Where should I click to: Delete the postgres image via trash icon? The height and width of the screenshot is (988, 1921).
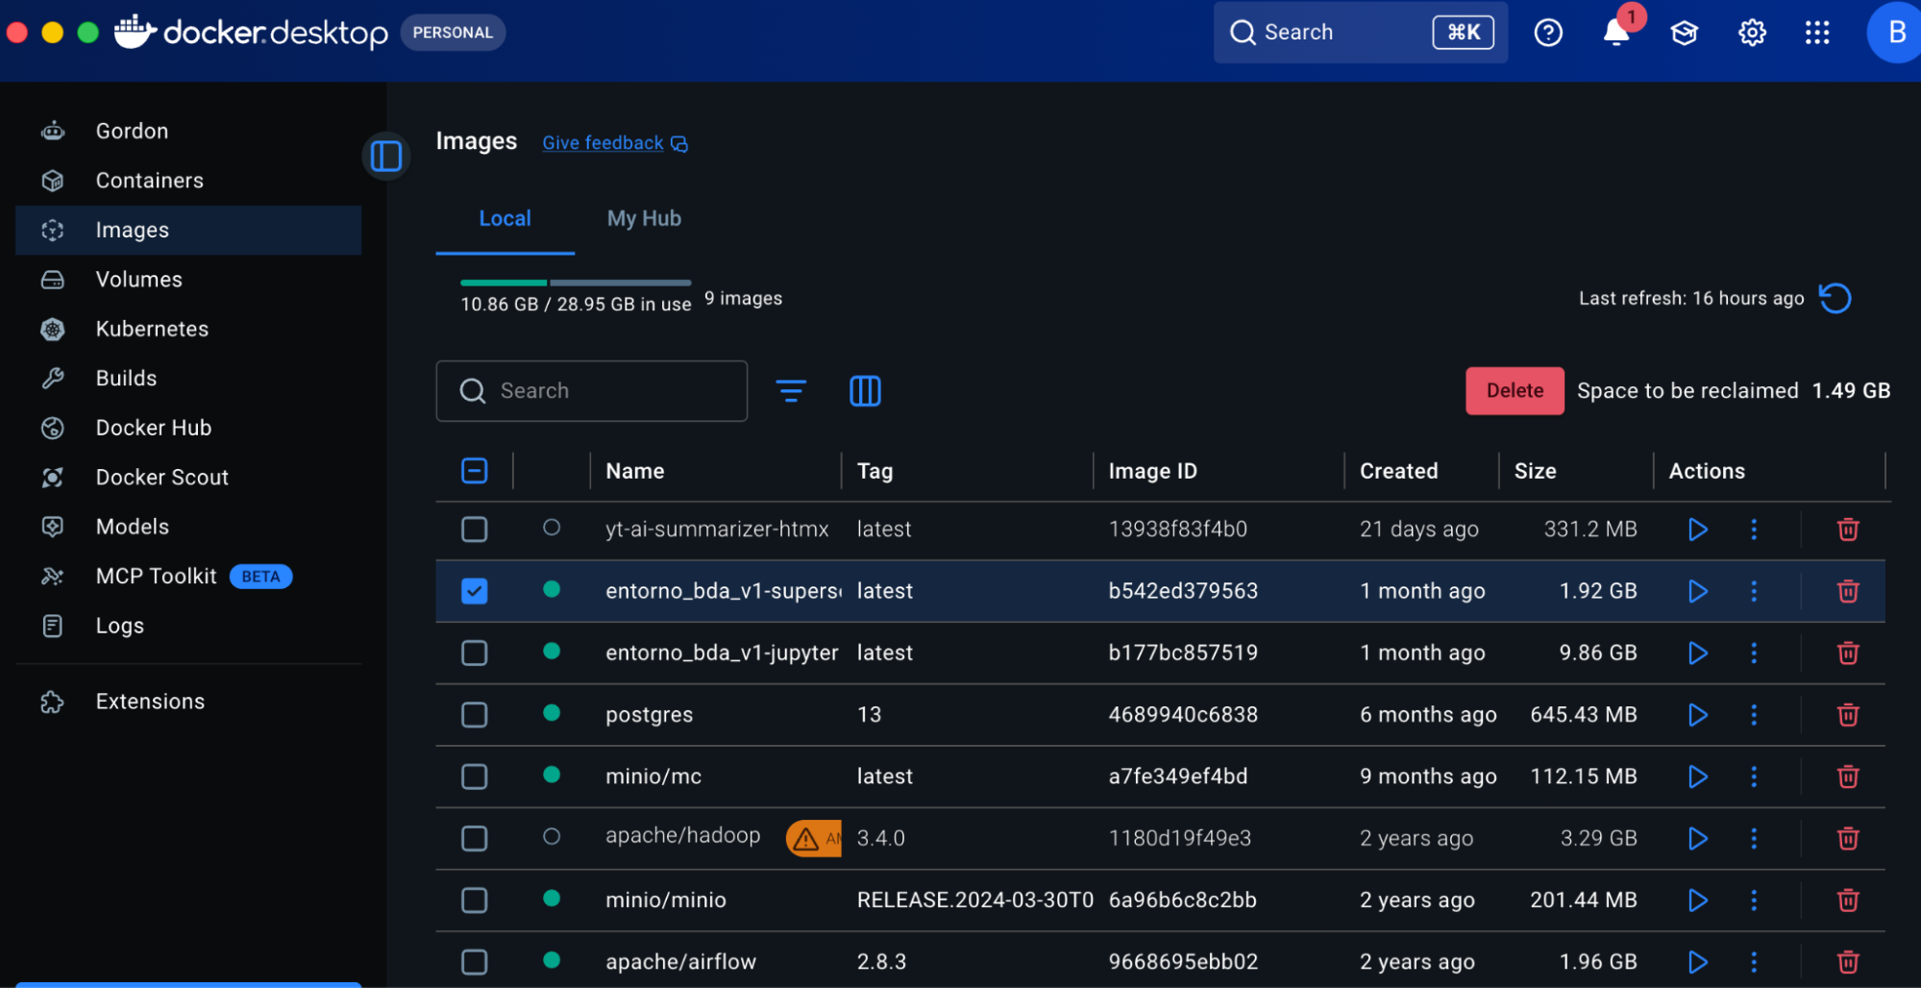1848,715
